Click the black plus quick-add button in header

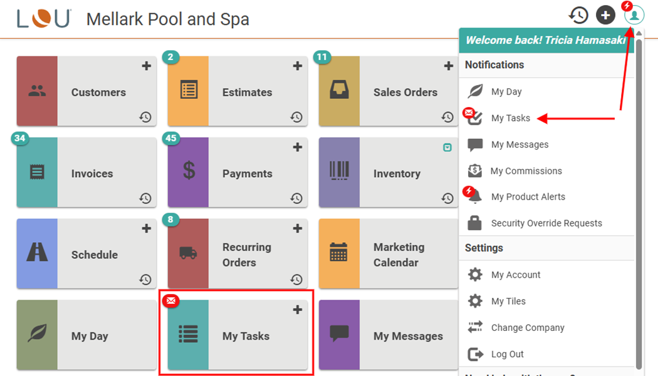[x=605, y=15]
